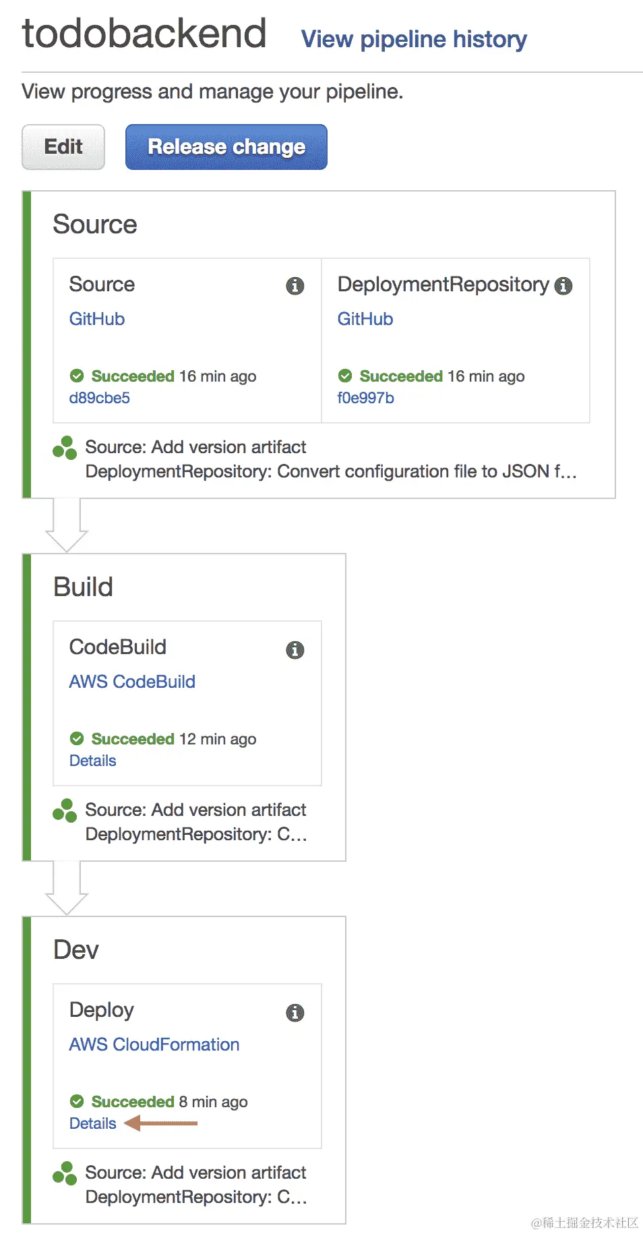Click revision dots icon in Build stage
The image size is (643, 1234).
tap(65, 811)
